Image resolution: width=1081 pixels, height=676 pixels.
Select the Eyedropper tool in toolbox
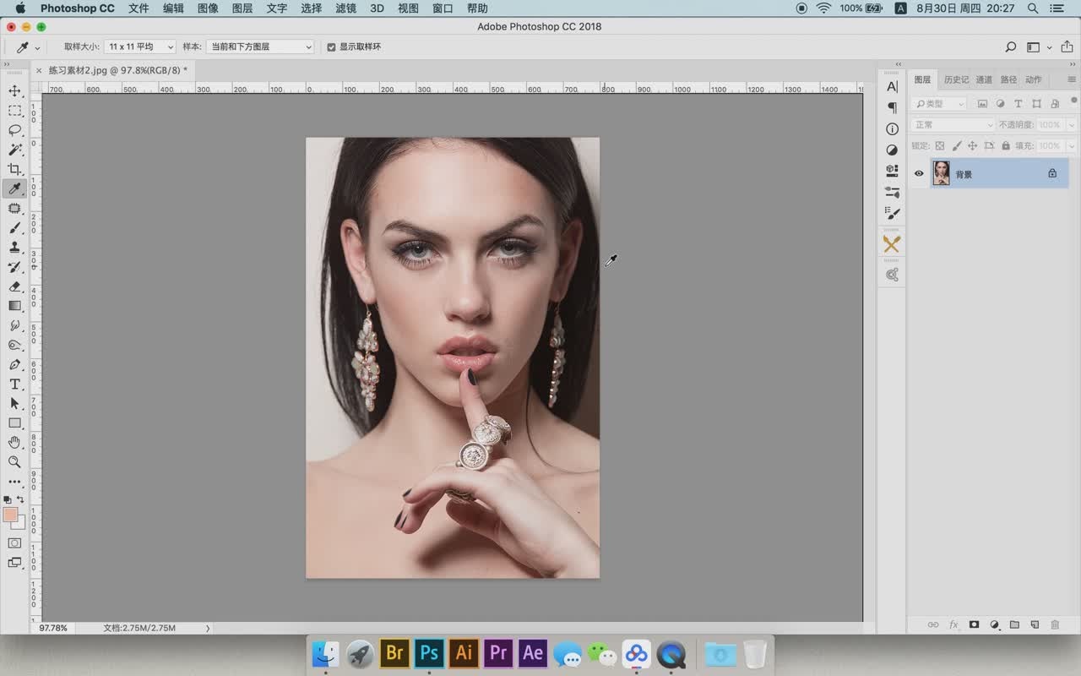[x=14, y=188]
